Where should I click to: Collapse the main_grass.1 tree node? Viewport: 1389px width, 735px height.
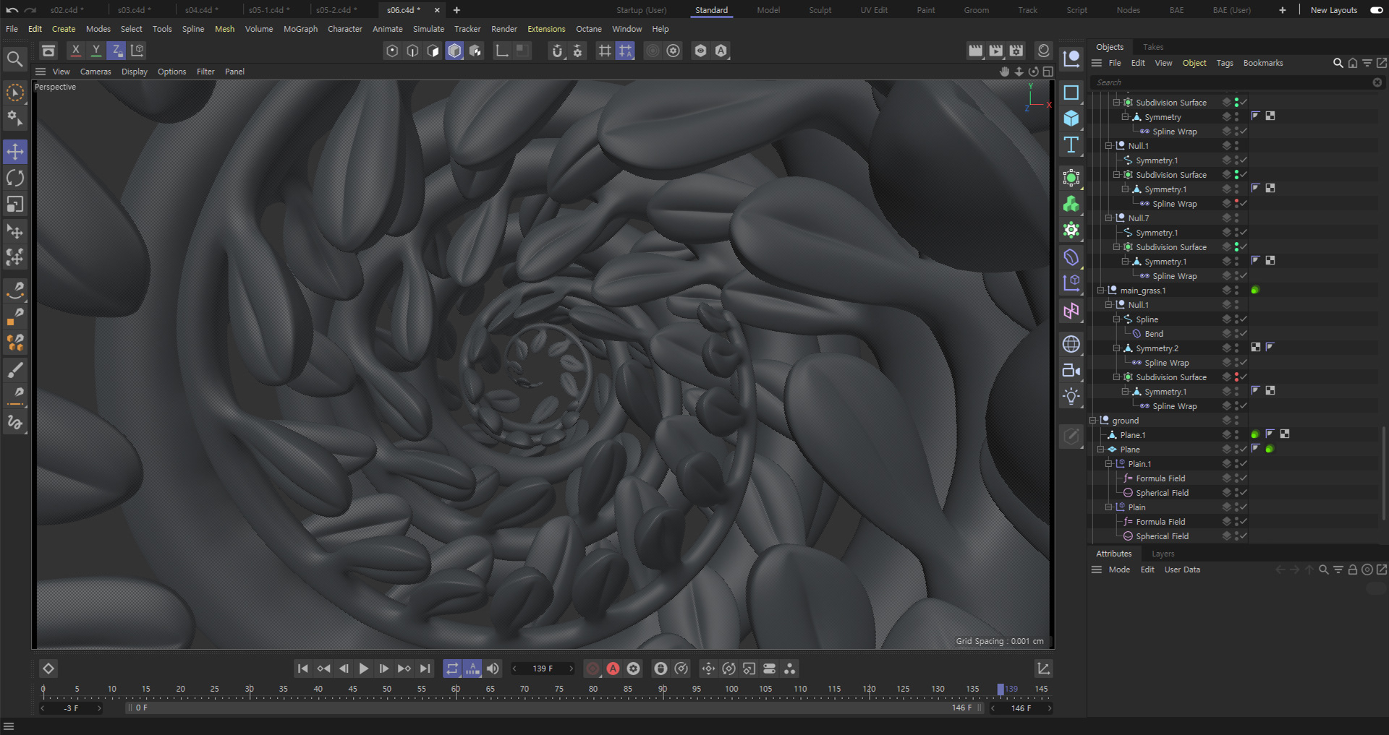1100,291
